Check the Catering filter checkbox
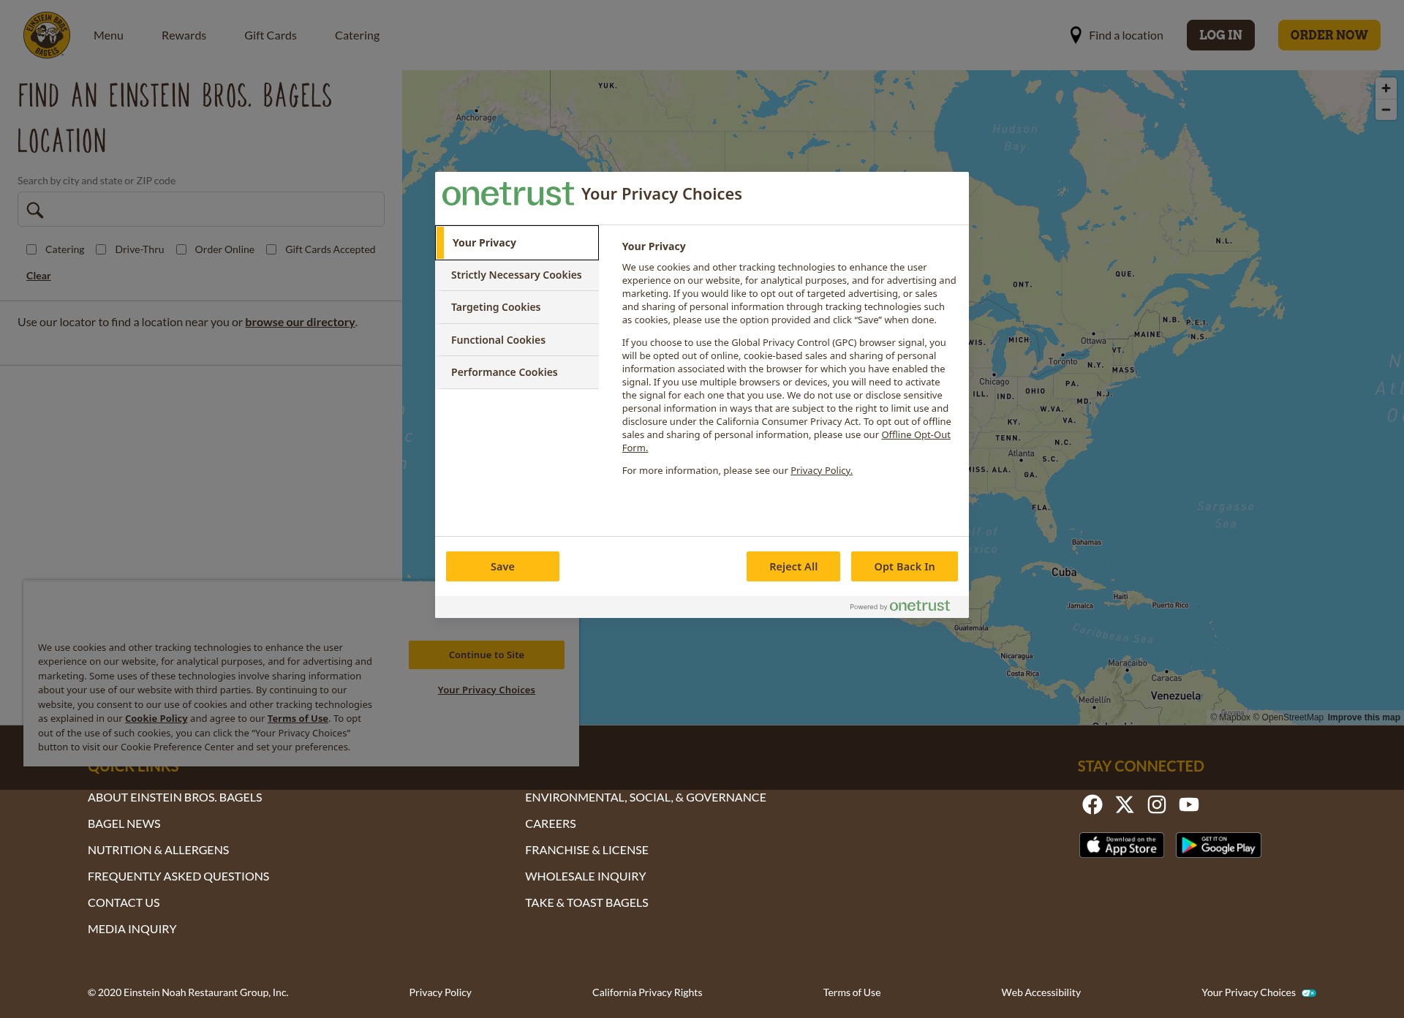This screenshot has width=1404, height=1018. [x=31, y=249]
